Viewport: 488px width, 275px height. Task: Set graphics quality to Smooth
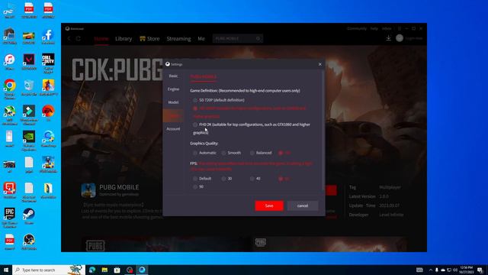pyautogui.click(x=223, y=153)
